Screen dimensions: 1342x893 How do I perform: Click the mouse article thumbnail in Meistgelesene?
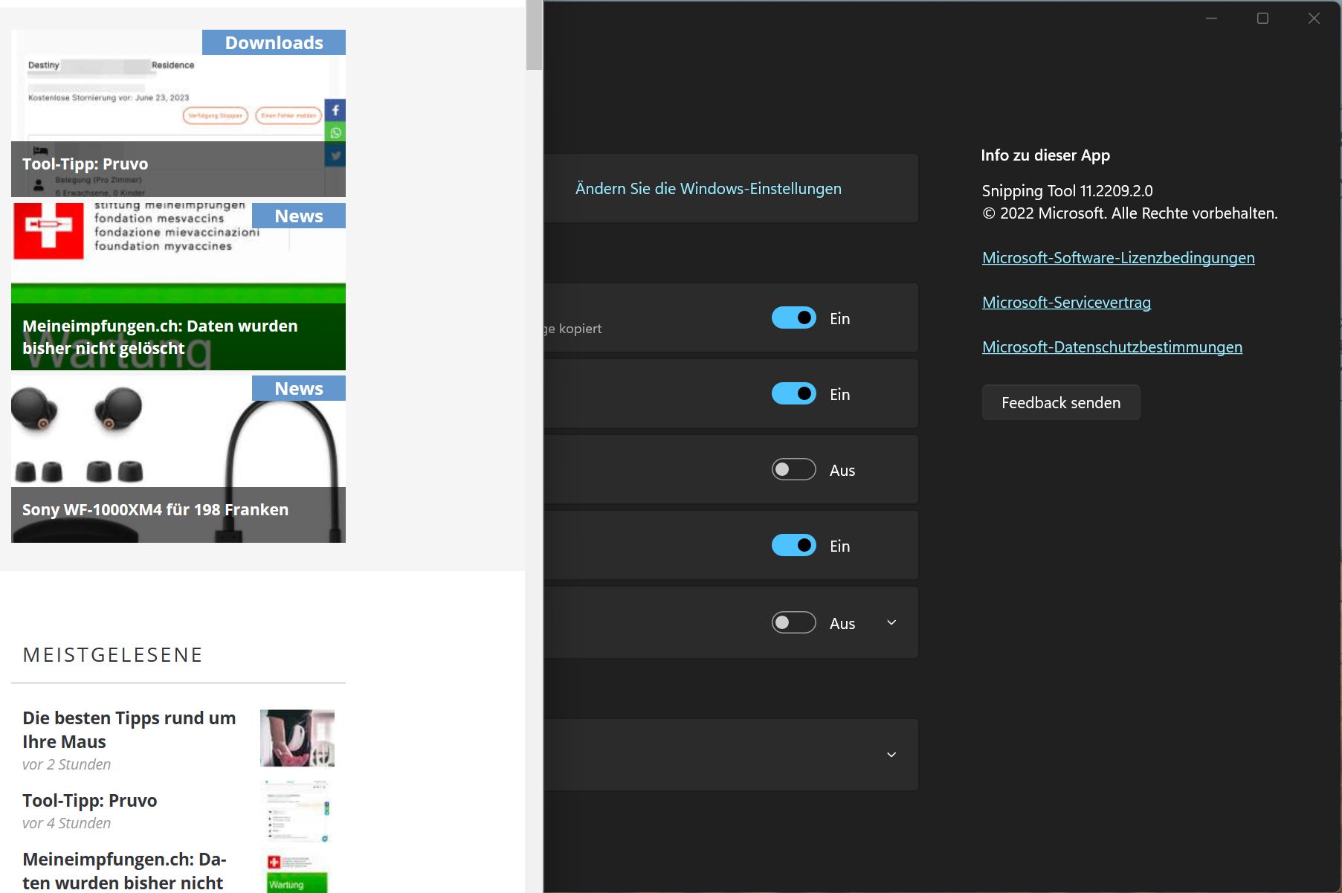click(297, 738)
